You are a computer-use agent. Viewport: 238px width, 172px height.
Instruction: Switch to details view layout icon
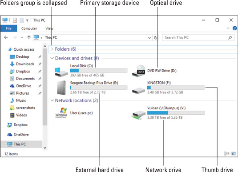point(227,153)
